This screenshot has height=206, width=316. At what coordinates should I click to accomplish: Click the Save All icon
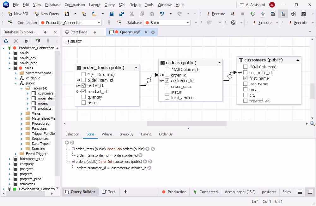point(122,14)
